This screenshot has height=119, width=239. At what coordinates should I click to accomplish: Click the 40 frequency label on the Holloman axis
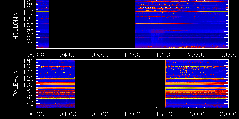[x=30, y=44]
